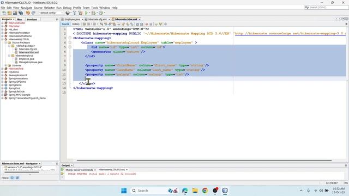Collapse the HibernateHQLCRUD project node
Screen dimensions: 349x196
pyautogui.click(x=2, y=39)
